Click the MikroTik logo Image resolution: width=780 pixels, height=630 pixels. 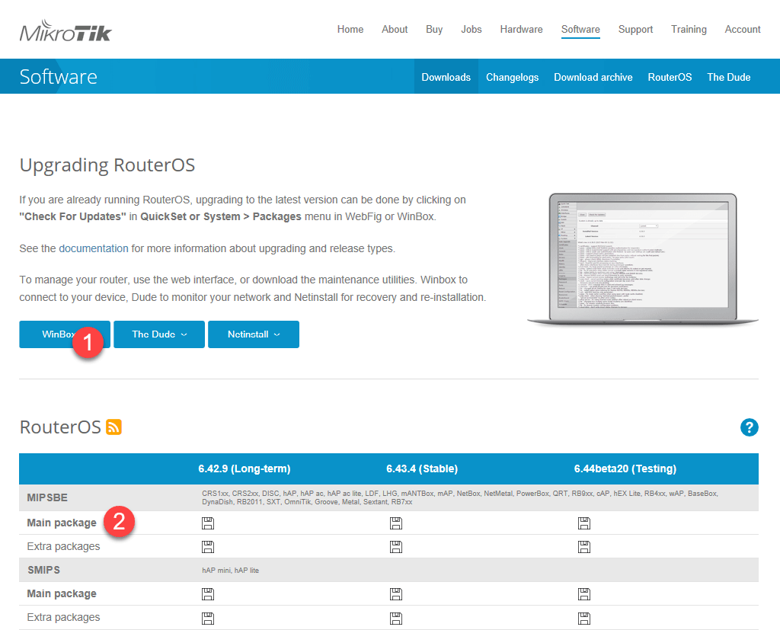point(66,32)
